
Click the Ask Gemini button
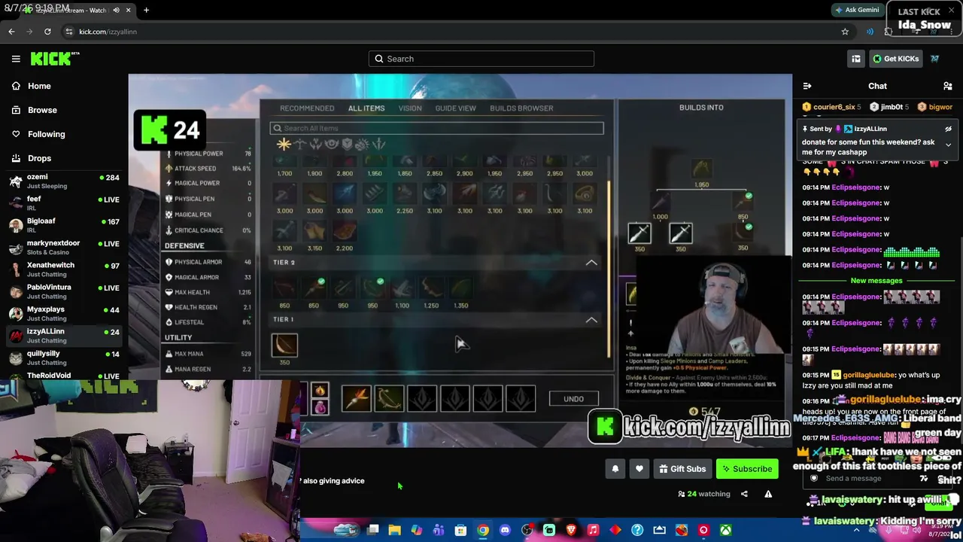coord(856,10)
